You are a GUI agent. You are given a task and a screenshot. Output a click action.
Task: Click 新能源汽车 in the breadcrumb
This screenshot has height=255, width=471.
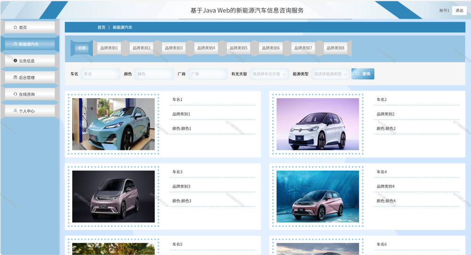point(122,27)
